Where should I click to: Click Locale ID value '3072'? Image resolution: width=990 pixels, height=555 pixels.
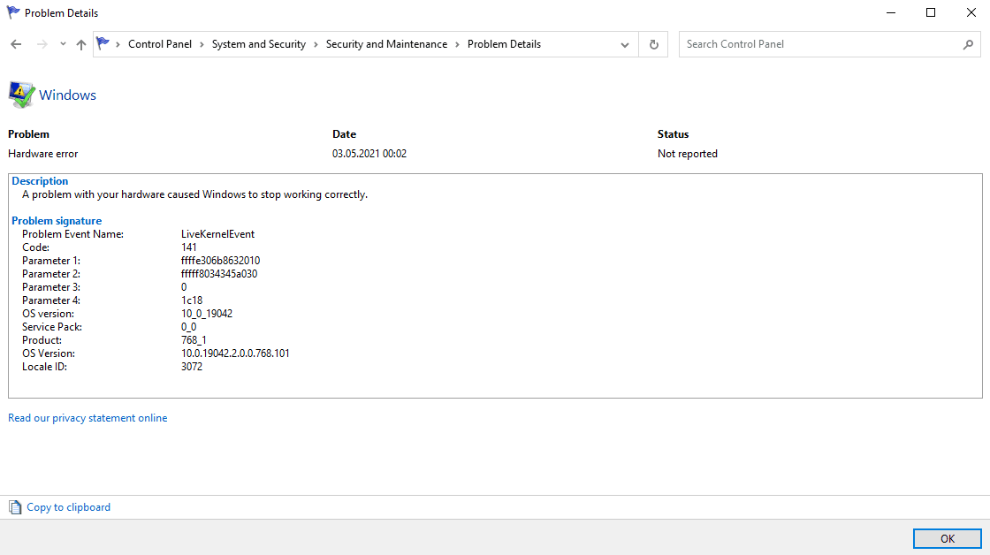coord(192,366)
